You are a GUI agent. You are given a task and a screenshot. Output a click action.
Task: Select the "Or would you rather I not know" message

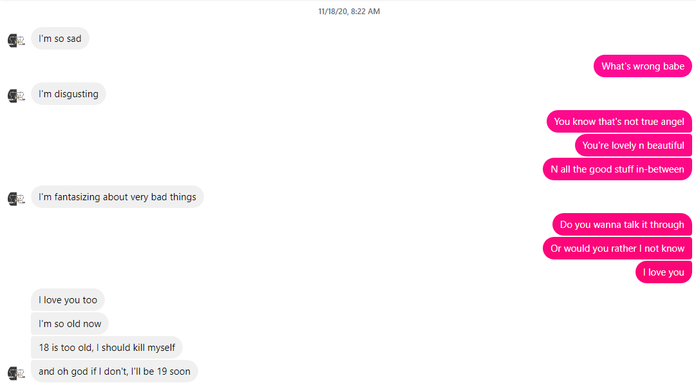pyautogui.click(x=617, y=249)
